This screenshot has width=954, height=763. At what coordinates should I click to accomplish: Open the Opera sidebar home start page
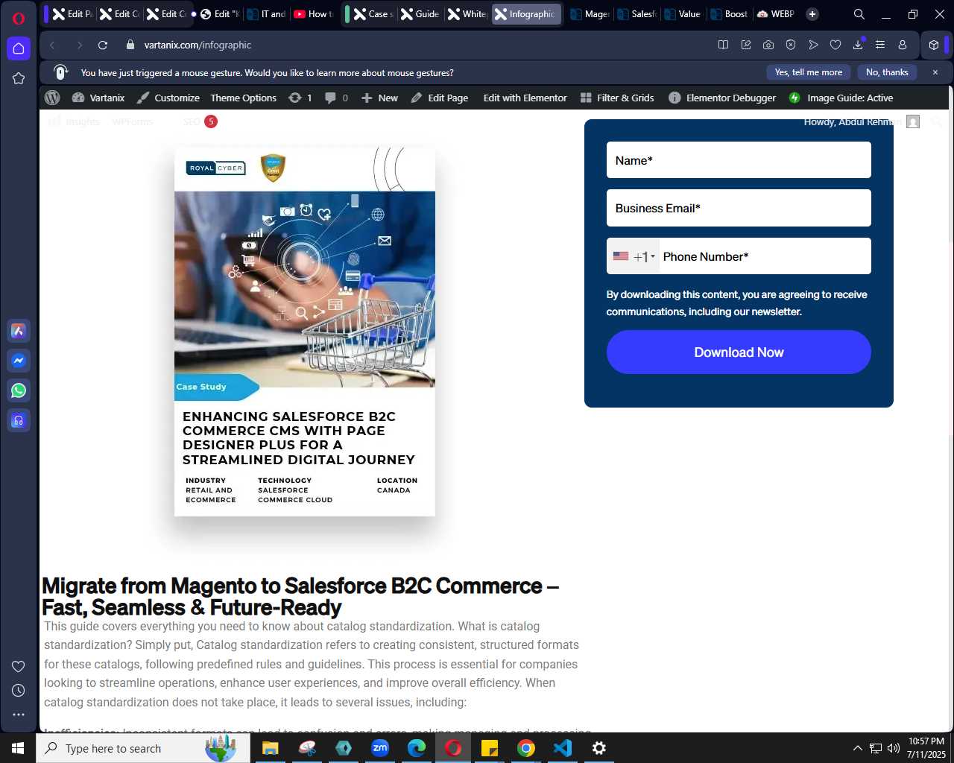point(19,48)
